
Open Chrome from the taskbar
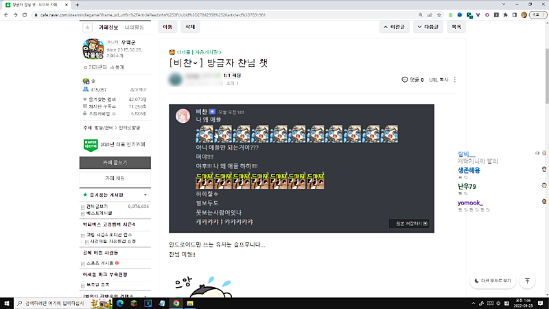[176, 303]
